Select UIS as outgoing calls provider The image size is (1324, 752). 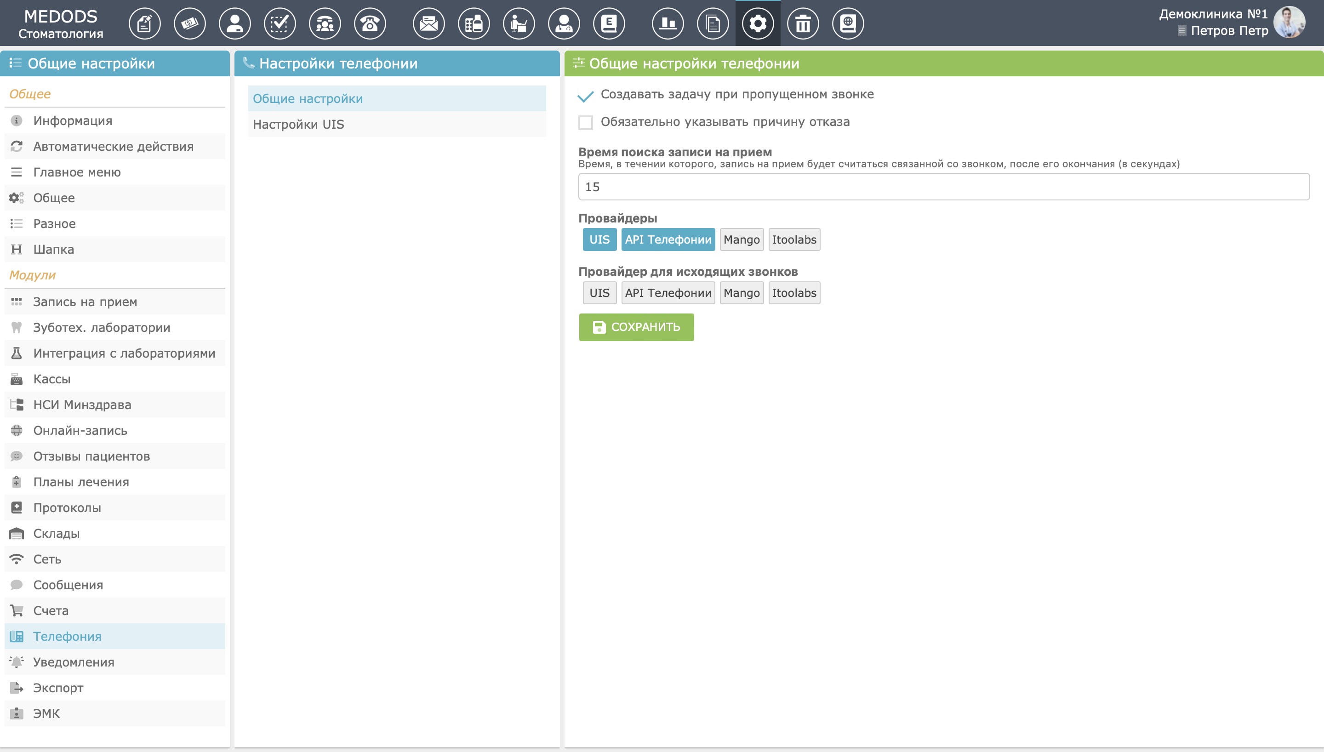pos(599,293)
